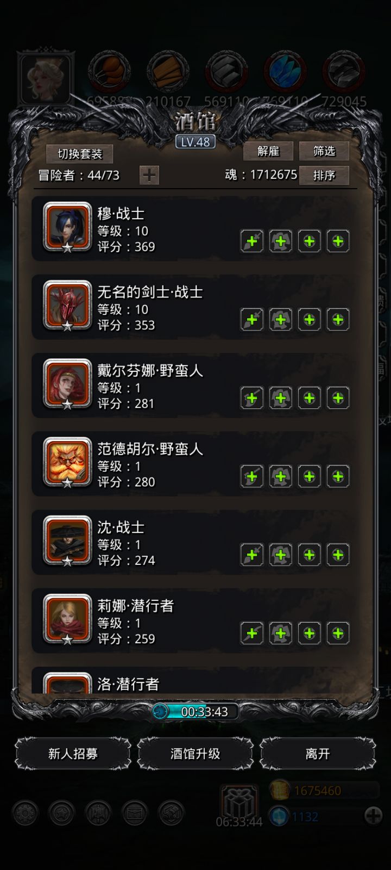Viewport: 391px width, 870px height.
Task: Tap the 00:33:43 refresh timer bar
Action: coord(195,711)
